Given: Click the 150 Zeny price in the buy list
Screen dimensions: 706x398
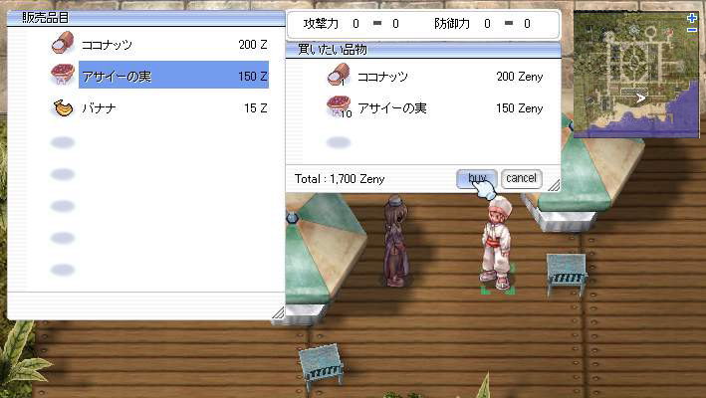Looking at the screenshot, I should 520,108.
